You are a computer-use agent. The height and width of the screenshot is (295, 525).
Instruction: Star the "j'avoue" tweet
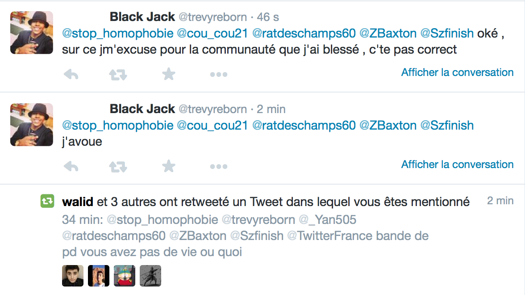pyautogui.click(x=168, y=165)
